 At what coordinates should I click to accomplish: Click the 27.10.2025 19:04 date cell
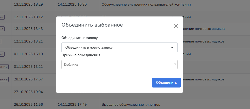click(28, 92)
